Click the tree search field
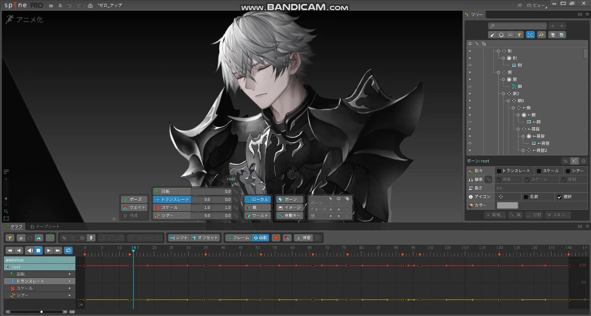Viewport: 591px width, 316px height. 517,26
